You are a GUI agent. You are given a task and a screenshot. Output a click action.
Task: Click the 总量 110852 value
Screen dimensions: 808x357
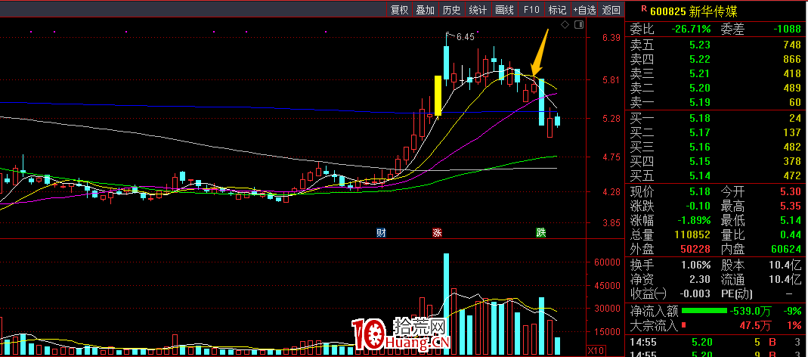point(693,235)
